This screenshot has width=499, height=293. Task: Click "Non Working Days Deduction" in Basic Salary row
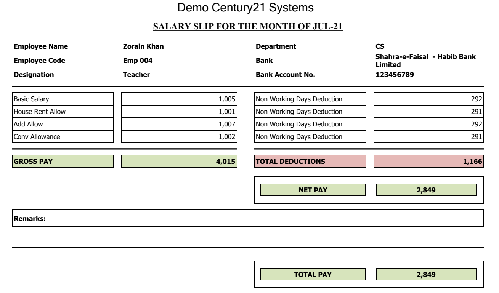pos(310,99)
